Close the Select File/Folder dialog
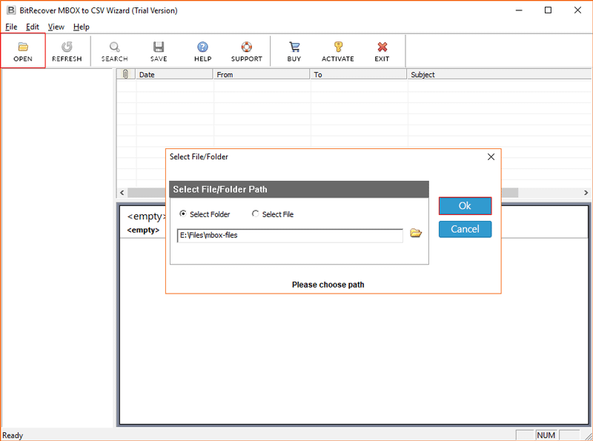This screenshot has height=441, width=593. pyautogui.click(x=491, y=156)
